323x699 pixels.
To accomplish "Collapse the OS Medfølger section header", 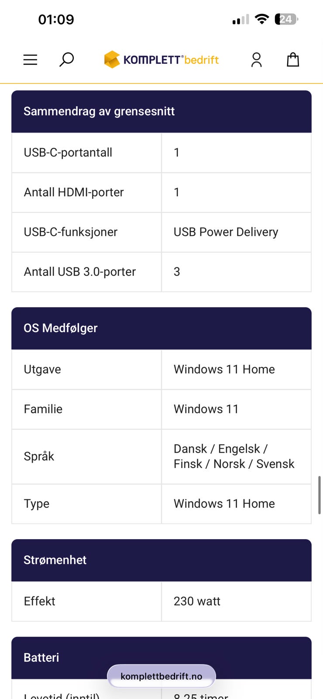I will click(161, 328).
